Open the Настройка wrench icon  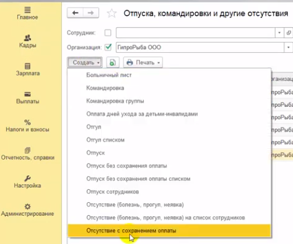point(28,178)
